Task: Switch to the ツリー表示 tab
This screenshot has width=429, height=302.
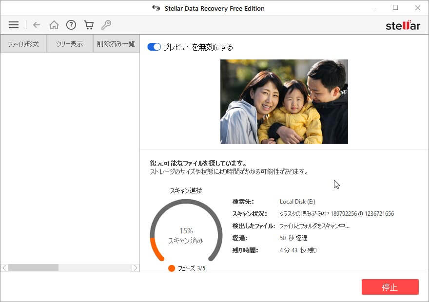Action: 70,44
